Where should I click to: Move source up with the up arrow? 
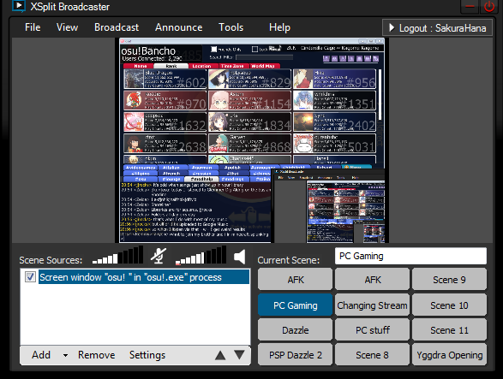click(x=220, y=355)
